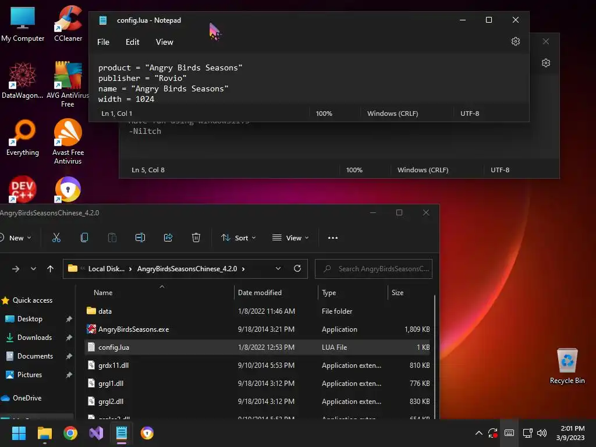Show hidden system tray icons
This screenshot has height=447, width=596.
coord(479,433)
